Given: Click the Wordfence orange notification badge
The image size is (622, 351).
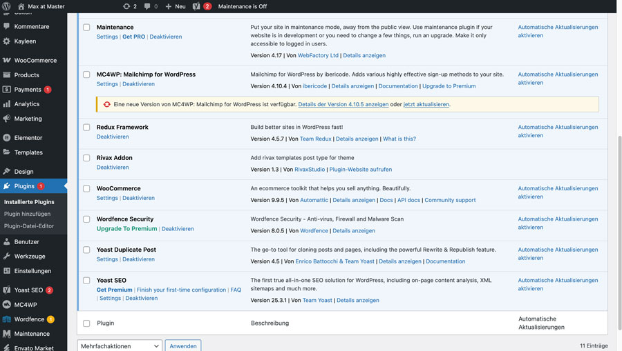Looking at the screenshot, I should (50, 319).
